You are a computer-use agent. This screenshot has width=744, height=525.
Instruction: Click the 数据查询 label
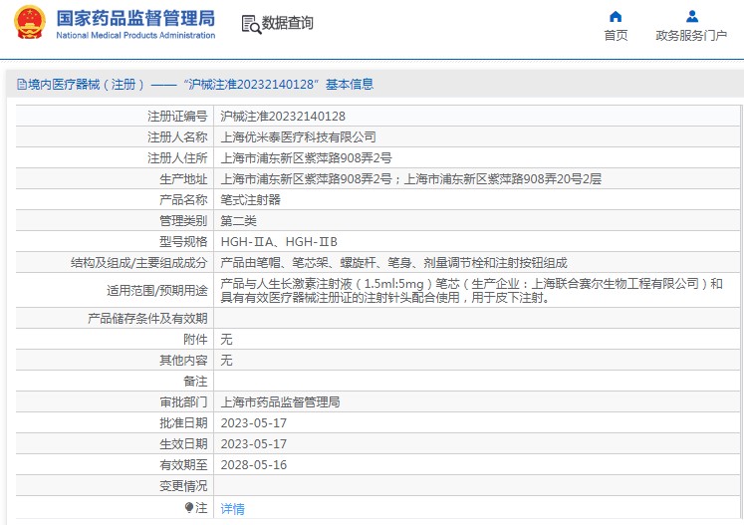(288, 23)
